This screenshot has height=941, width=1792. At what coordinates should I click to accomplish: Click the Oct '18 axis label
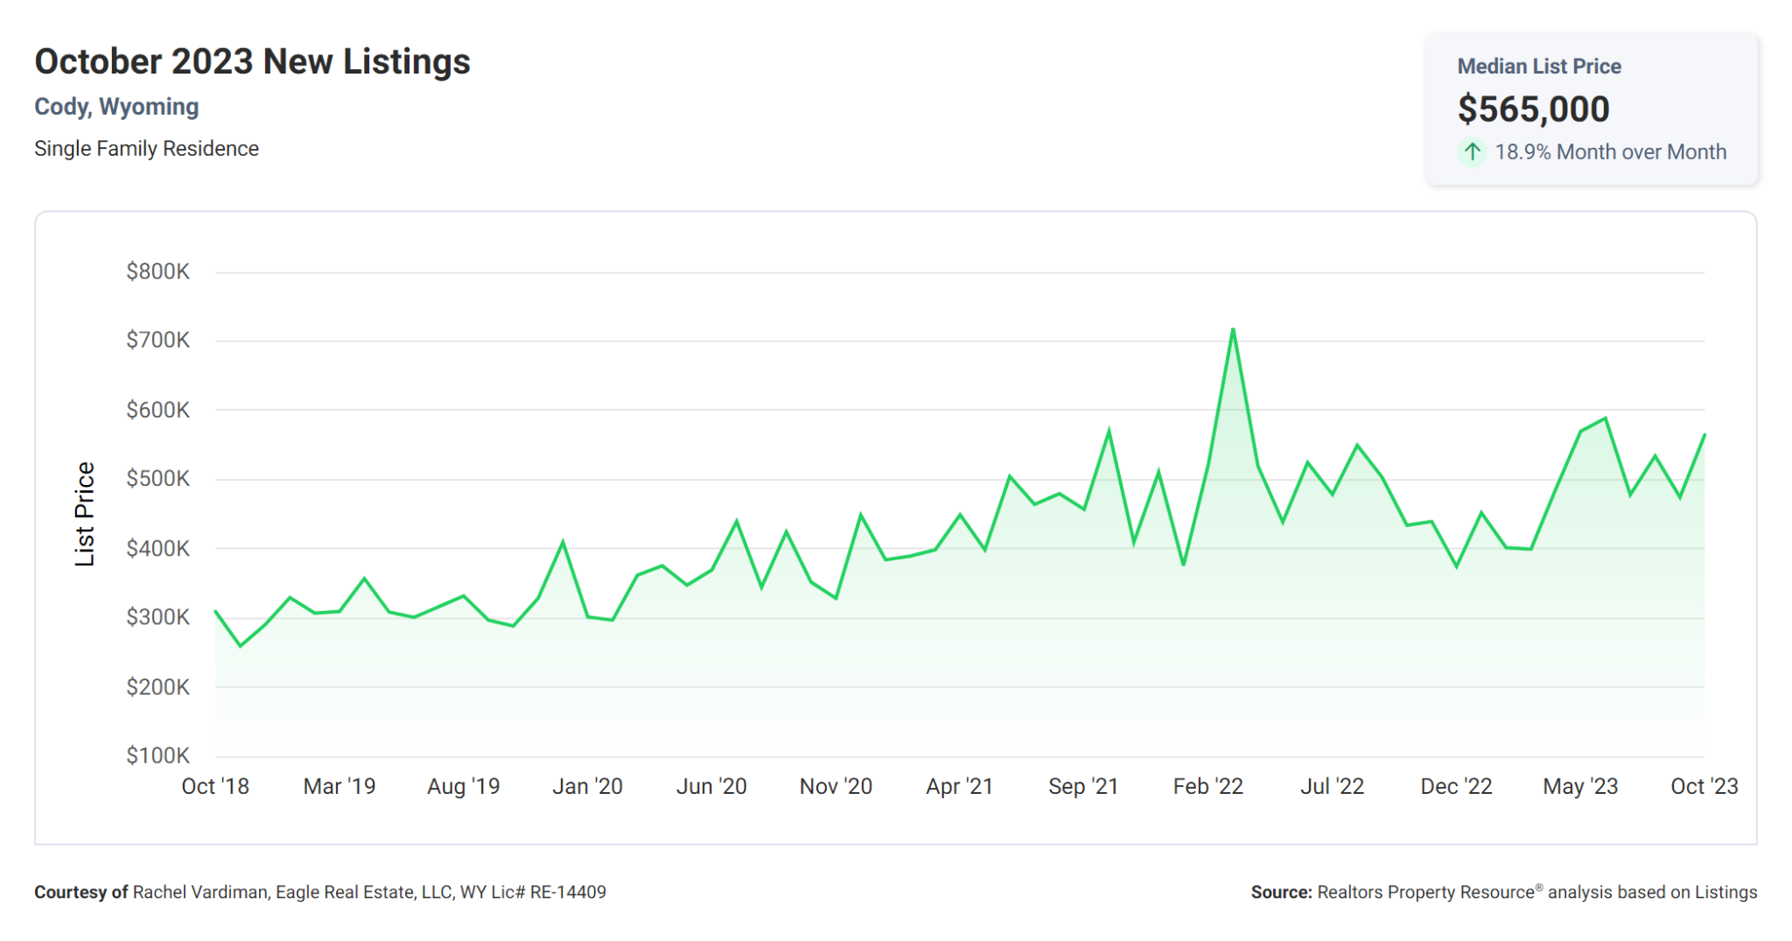(215, 786)
